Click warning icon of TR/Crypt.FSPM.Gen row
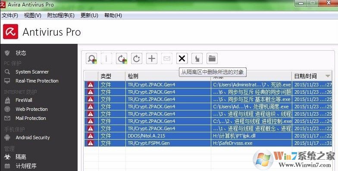Image resolution: width=338 pixels, height=171 pixels. point(91,143)
